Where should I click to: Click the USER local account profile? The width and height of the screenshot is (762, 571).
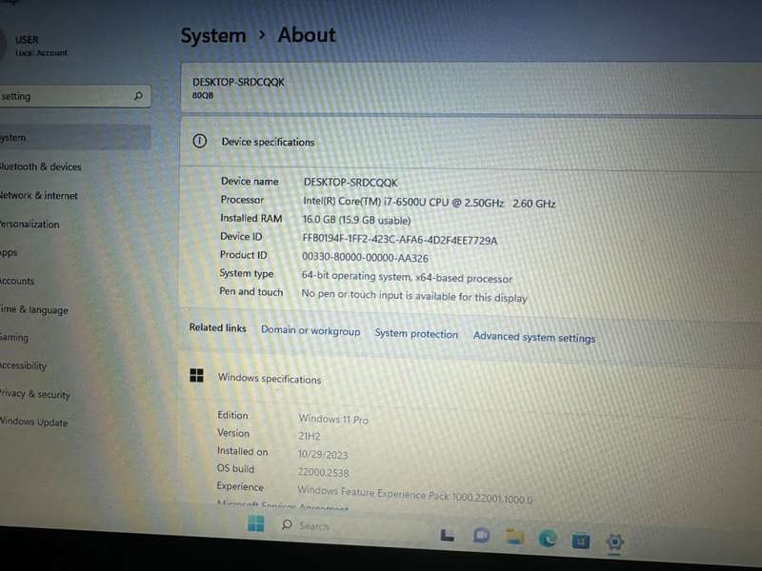(x=34, y=45)
